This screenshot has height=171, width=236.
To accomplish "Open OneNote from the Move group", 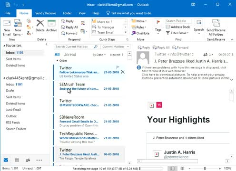I will point(140,33).
